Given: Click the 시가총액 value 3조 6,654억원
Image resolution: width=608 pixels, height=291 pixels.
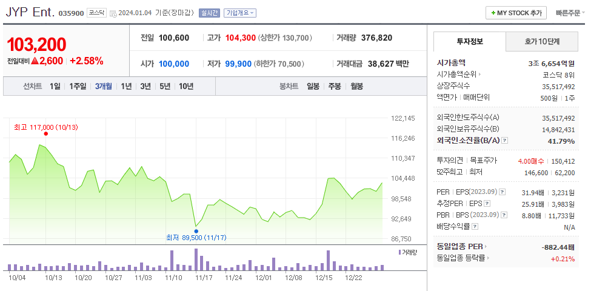Looking at the screenshot, I should click(552, 64).
